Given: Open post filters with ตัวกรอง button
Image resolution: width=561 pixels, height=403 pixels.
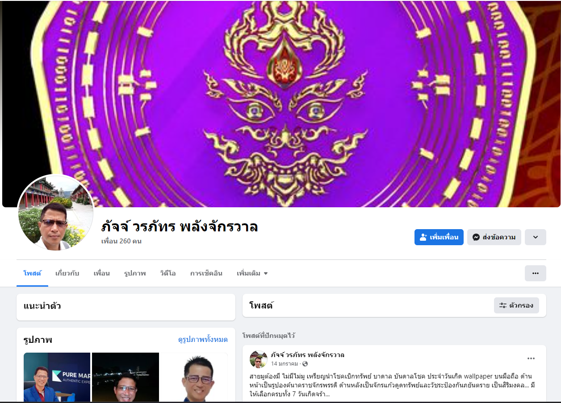Looking at the screenshot, I should (516, 305).
